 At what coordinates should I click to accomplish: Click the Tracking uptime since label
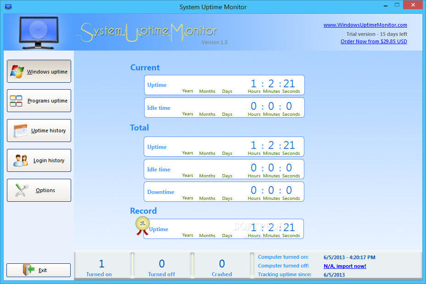pyautogui.click(x=285, y=274)
